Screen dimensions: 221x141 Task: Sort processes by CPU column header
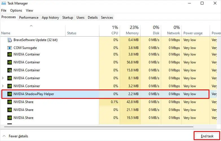115,30
